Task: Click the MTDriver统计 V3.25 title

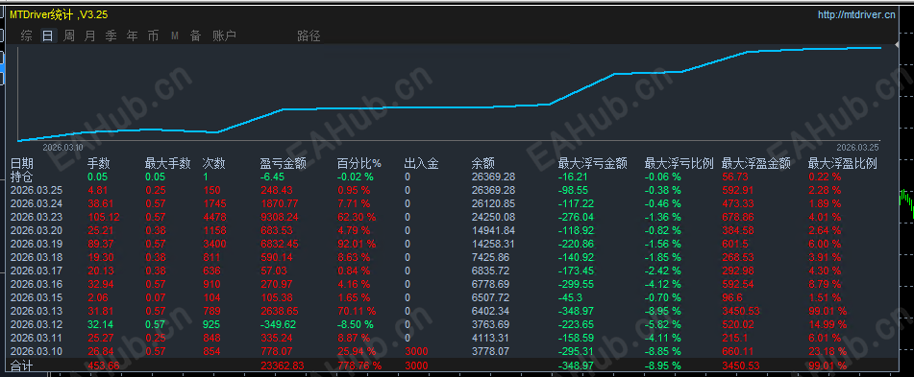Action: (59, 14)
